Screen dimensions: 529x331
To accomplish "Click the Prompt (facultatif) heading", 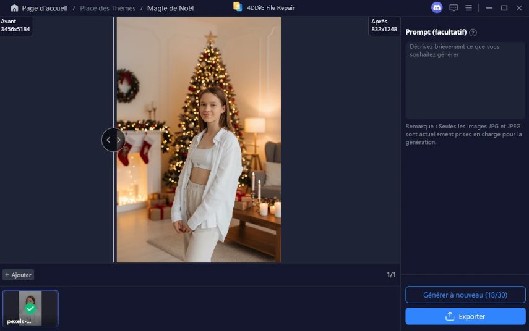I will click(x=436, y=32).
